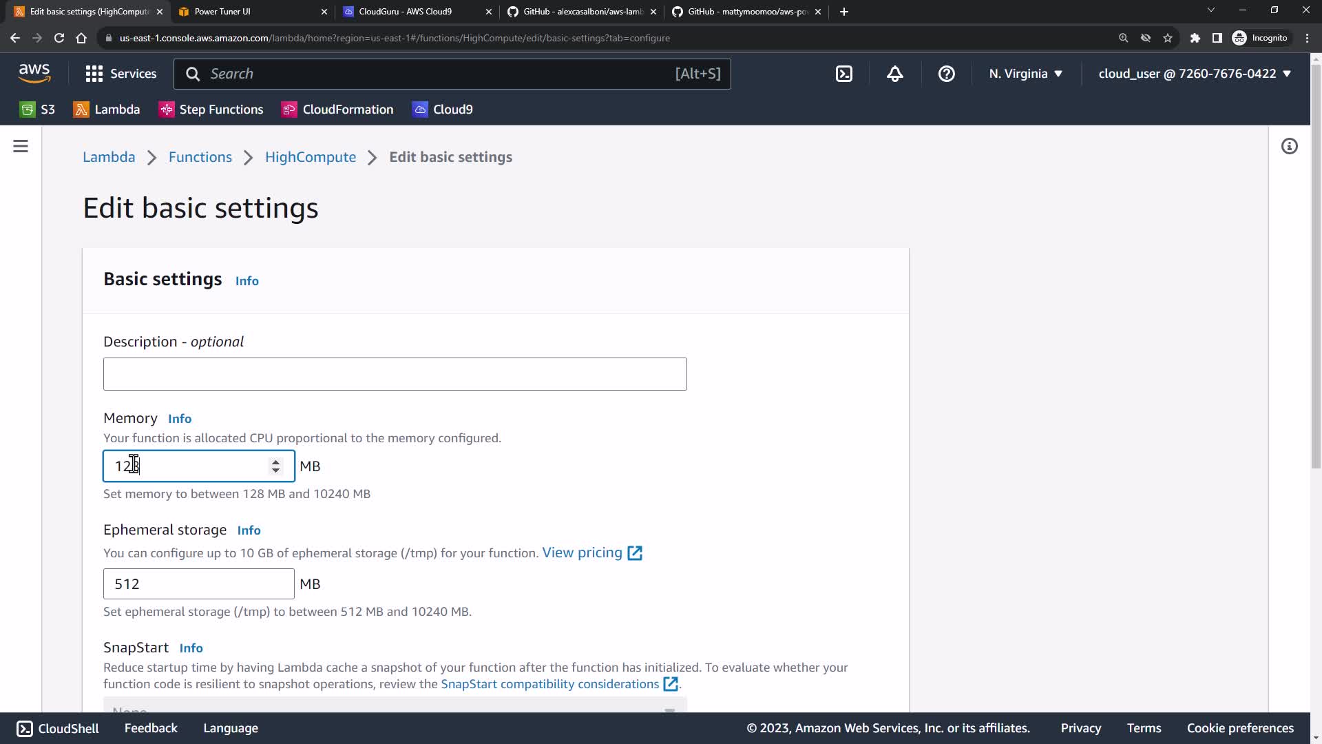The image size is (1322, 744).
Task: Open CloudShell from top navigation icon
Action: click(844, 74)
